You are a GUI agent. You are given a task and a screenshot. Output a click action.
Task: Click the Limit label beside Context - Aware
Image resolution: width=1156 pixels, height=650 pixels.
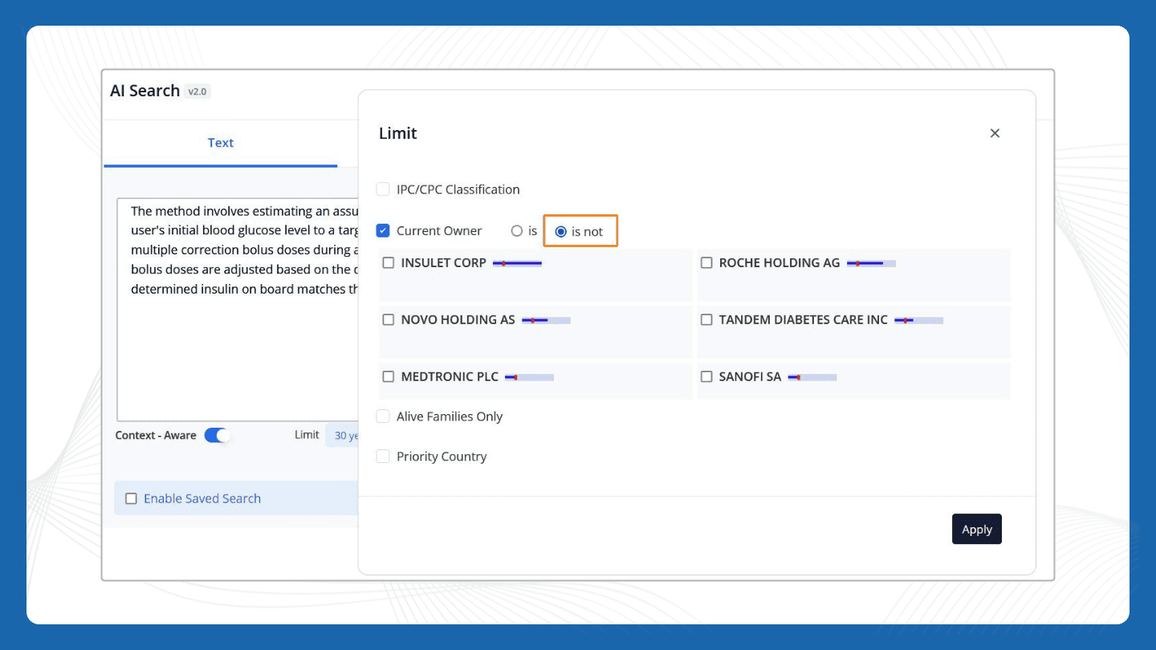point(307,435)
